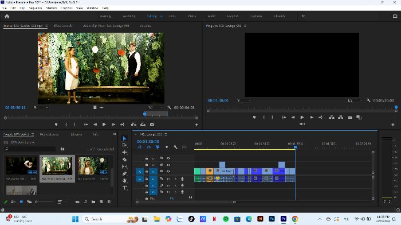Switch Project panel to icon view
This screenshot has width=401, height=225.
click(x=22, y=202)
